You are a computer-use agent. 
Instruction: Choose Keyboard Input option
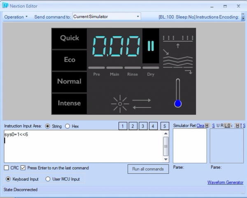[8, 179]
